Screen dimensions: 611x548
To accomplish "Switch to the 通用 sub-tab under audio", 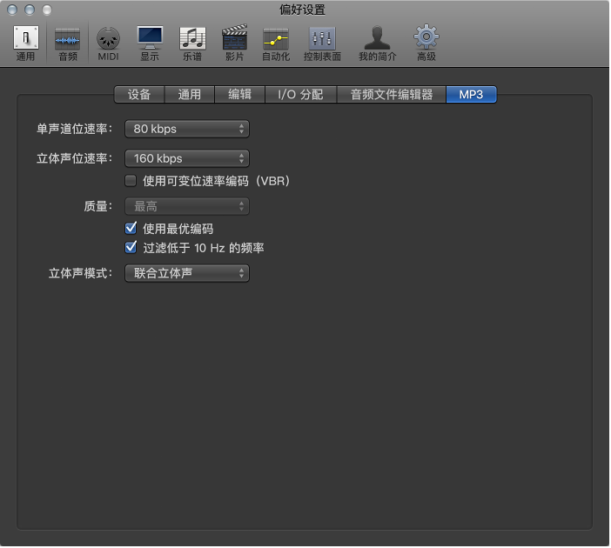I will pyautogui.click(x=190, y=95).
